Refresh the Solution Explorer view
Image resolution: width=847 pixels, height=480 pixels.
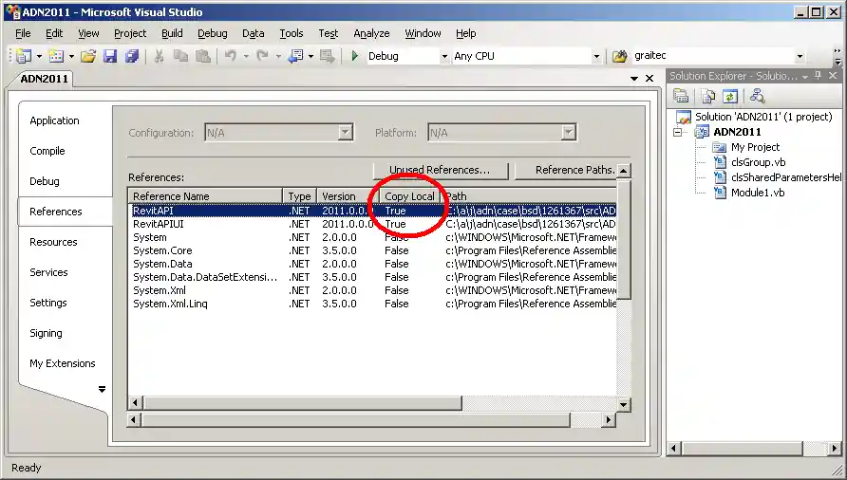pyautogui.click(x=729, y=96)
